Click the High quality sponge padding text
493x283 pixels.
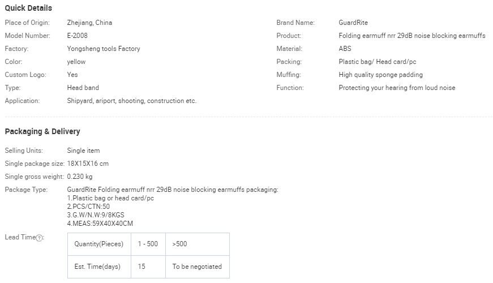click(380, 75)
